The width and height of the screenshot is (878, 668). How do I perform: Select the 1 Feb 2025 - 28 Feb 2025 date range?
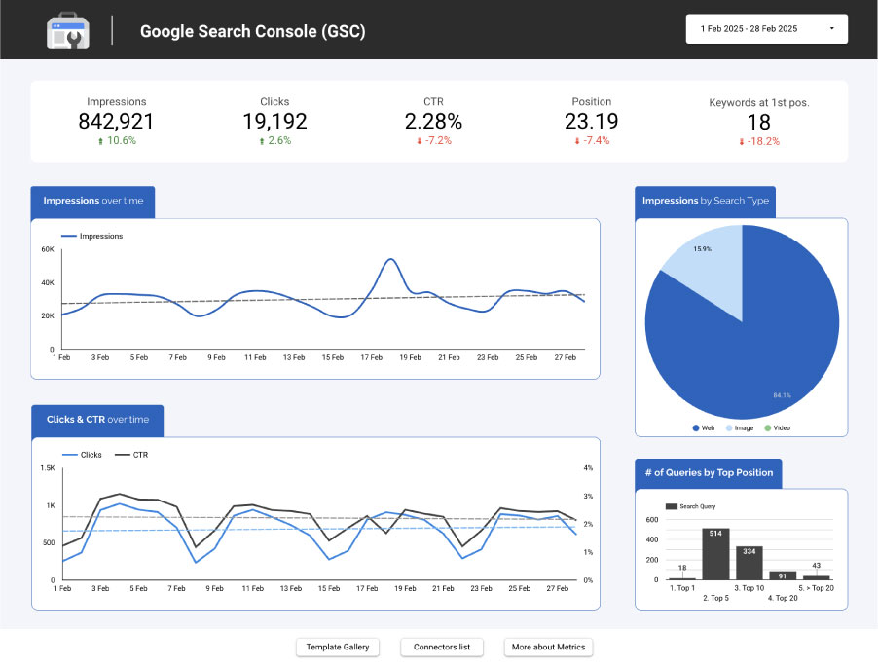coord(766,28)
